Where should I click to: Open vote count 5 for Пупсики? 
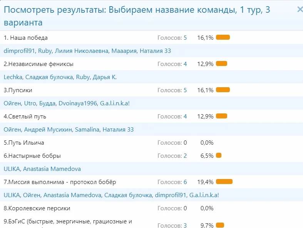pos(185,90)
